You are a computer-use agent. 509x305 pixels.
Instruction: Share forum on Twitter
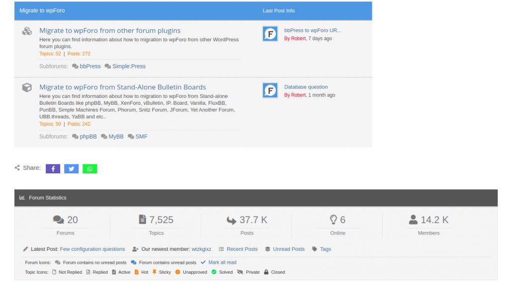click(x=72, y=169)
